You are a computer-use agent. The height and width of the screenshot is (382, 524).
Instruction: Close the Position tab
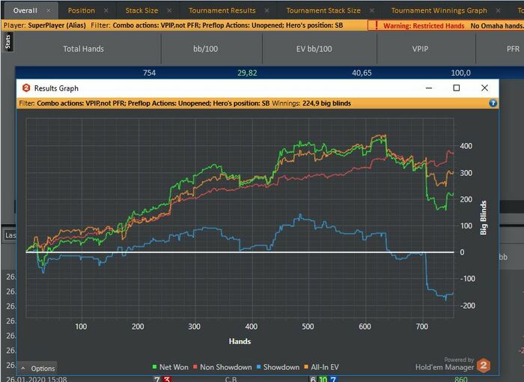106,10
